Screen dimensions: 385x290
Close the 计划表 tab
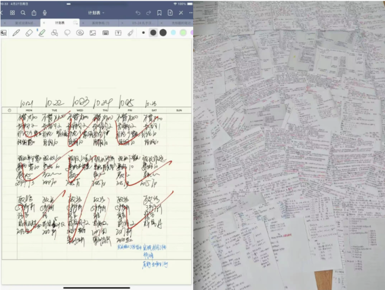coord(44,23)
